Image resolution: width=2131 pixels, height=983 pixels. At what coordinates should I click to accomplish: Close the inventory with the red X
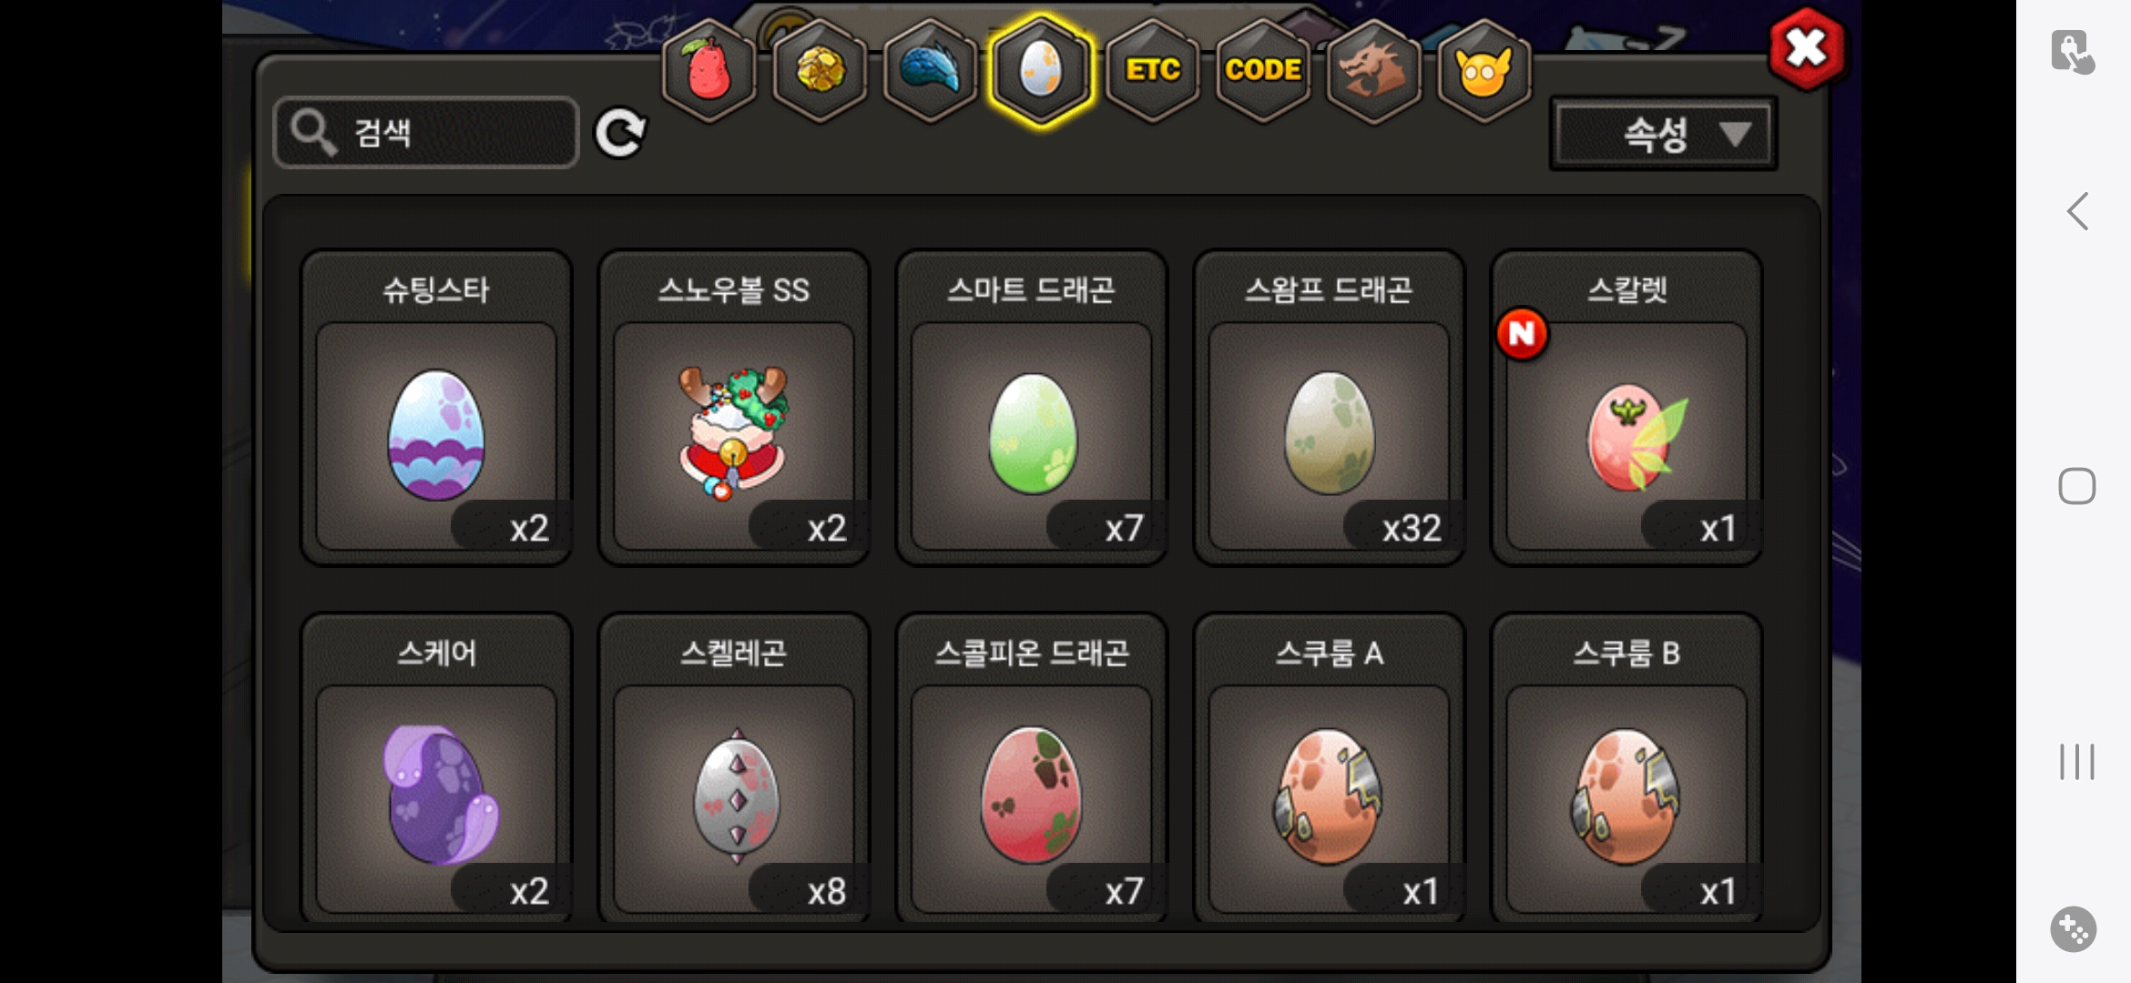tap(1807, 48)
